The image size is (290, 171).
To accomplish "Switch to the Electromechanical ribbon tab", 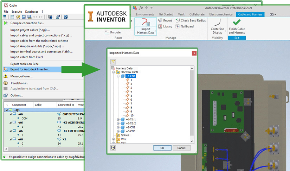I will 221,14.
